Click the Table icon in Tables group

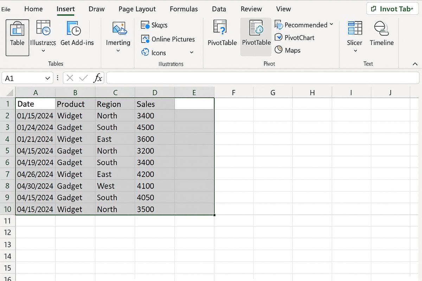pos(17,28)
